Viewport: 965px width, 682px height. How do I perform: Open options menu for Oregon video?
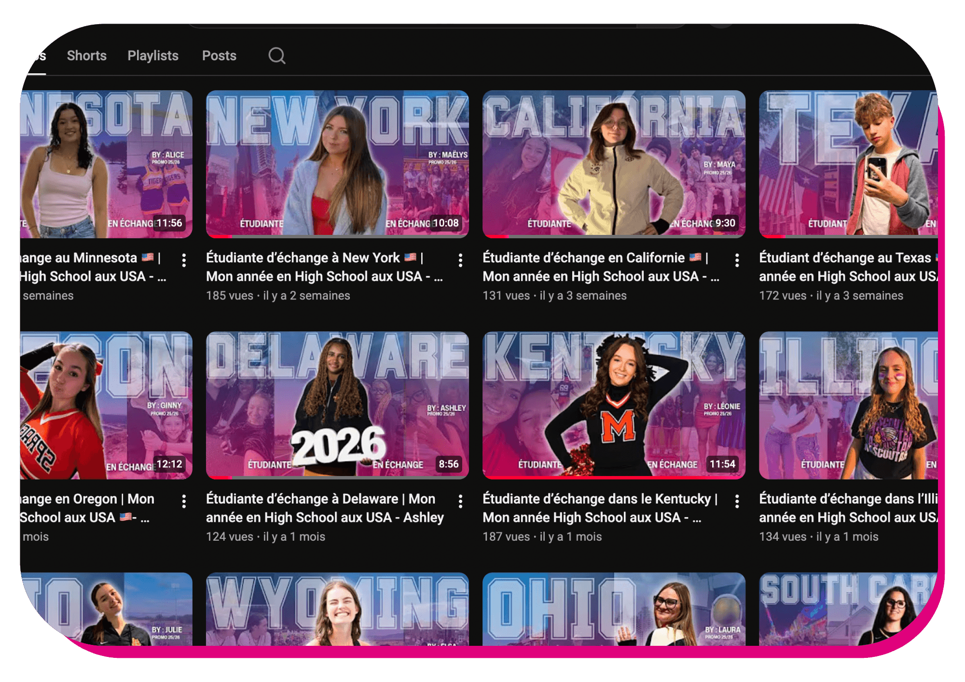coord(184,502)
